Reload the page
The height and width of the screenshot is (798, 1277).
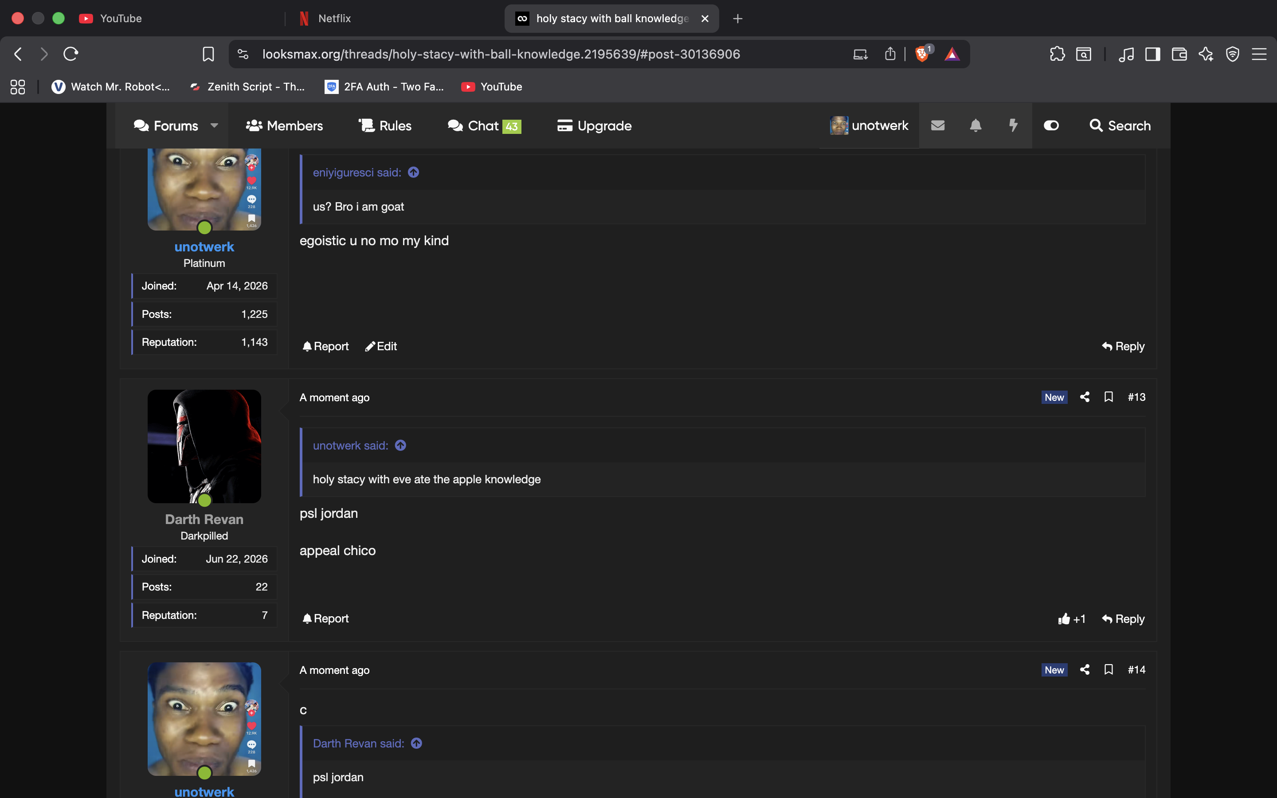pyautogui.click(x=71, y=54)
